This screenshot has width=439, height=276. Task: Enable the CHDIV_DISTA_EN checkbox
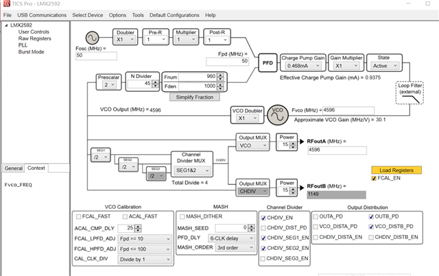316,238
